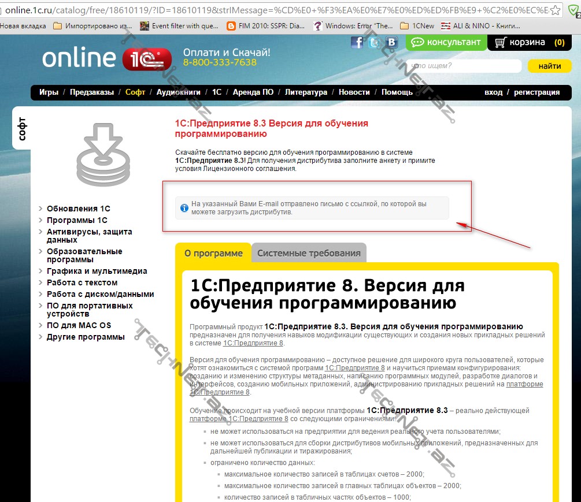581x502 pixels.
Task: Click the регистрация link
Action: pyautogui.click(x=536, y=92)
